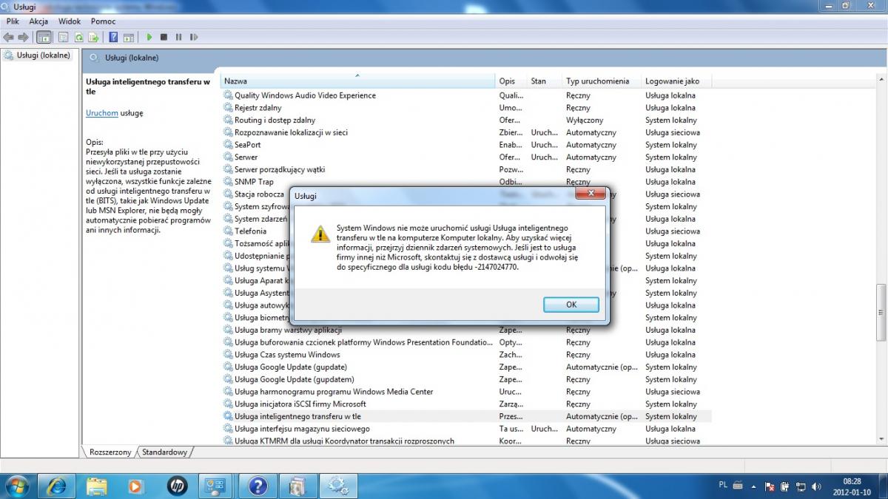The width and height of the screenshot is (888, 499).
Task: Open the Help and Support taskbar button
Action: tap(258, 486)
